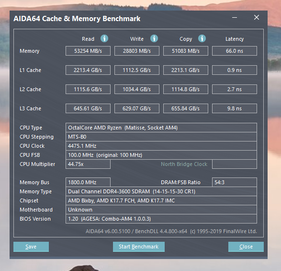Click the L2 Cache row label
The width and height of the screenshot is (281, 271).
tap(30, 89)
